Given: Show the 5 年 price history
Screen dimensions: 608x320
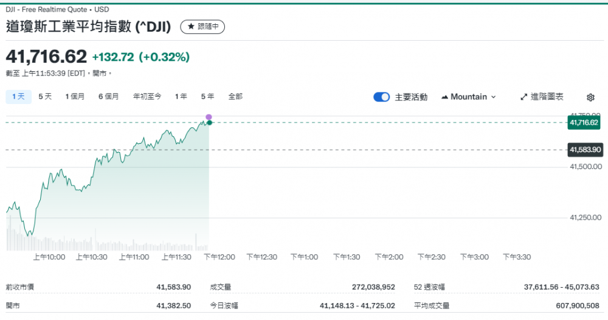Looking at the screenshot, I should pyautogui.click(x=207, y=96).
